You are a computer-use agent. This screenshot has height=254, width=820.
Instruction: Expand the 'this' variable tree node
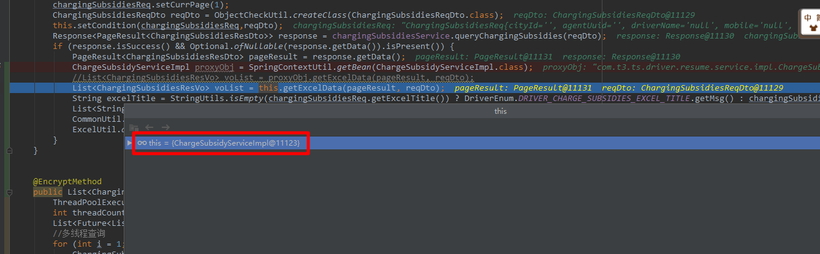(x=129, y=143)
